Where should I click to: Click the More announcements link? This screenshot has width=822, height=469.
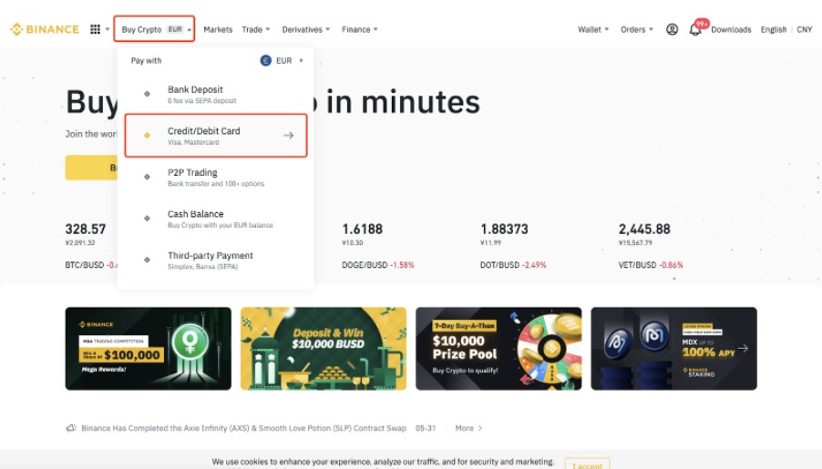click(468, 428)
